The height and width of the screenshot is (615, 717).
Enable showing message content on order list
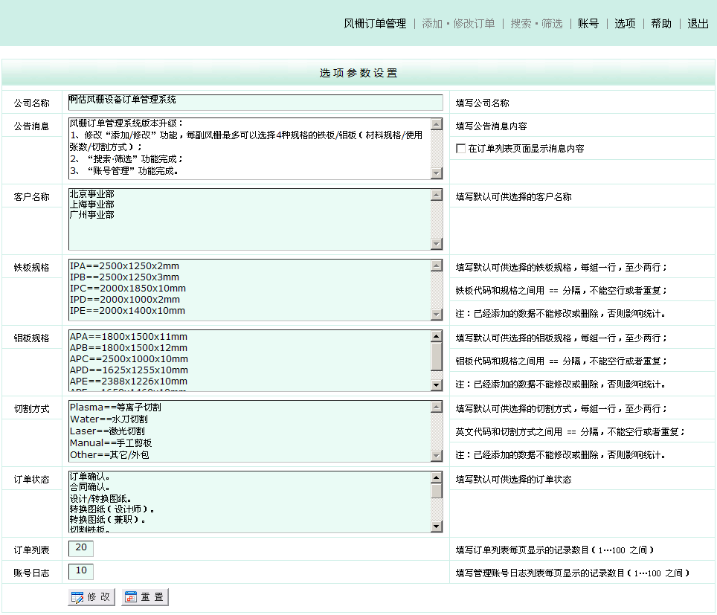[461, 149]
